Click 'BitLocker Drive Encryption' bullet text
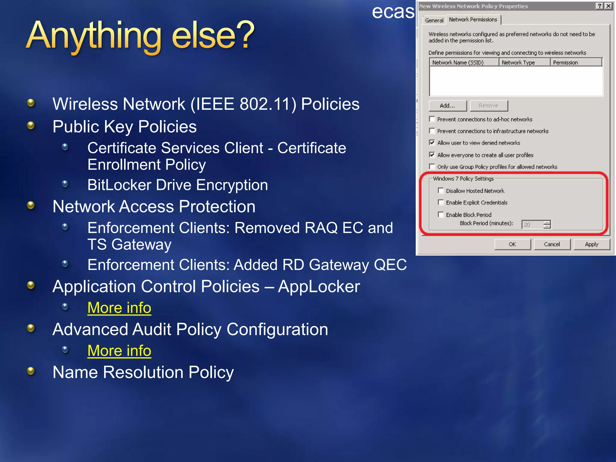 (x=178, y=185)
